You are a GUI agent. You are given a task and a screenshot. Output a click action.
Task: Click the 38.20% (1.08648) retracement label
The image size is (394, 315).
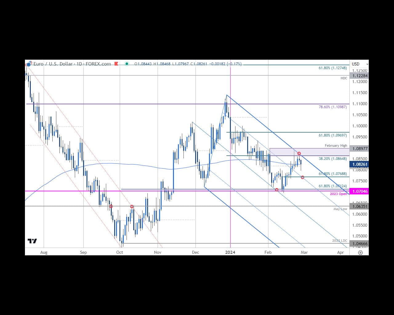(333, 159)
